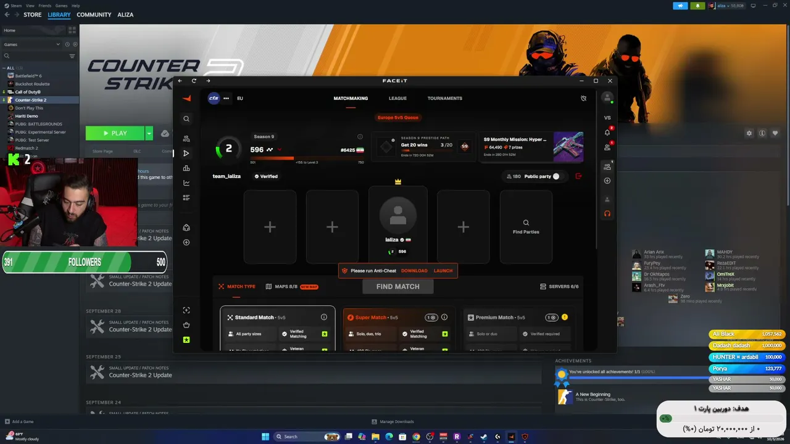Open the FACEIT stats line-graph sidebar icon
The image size is (790, 444).
[186, 183]
